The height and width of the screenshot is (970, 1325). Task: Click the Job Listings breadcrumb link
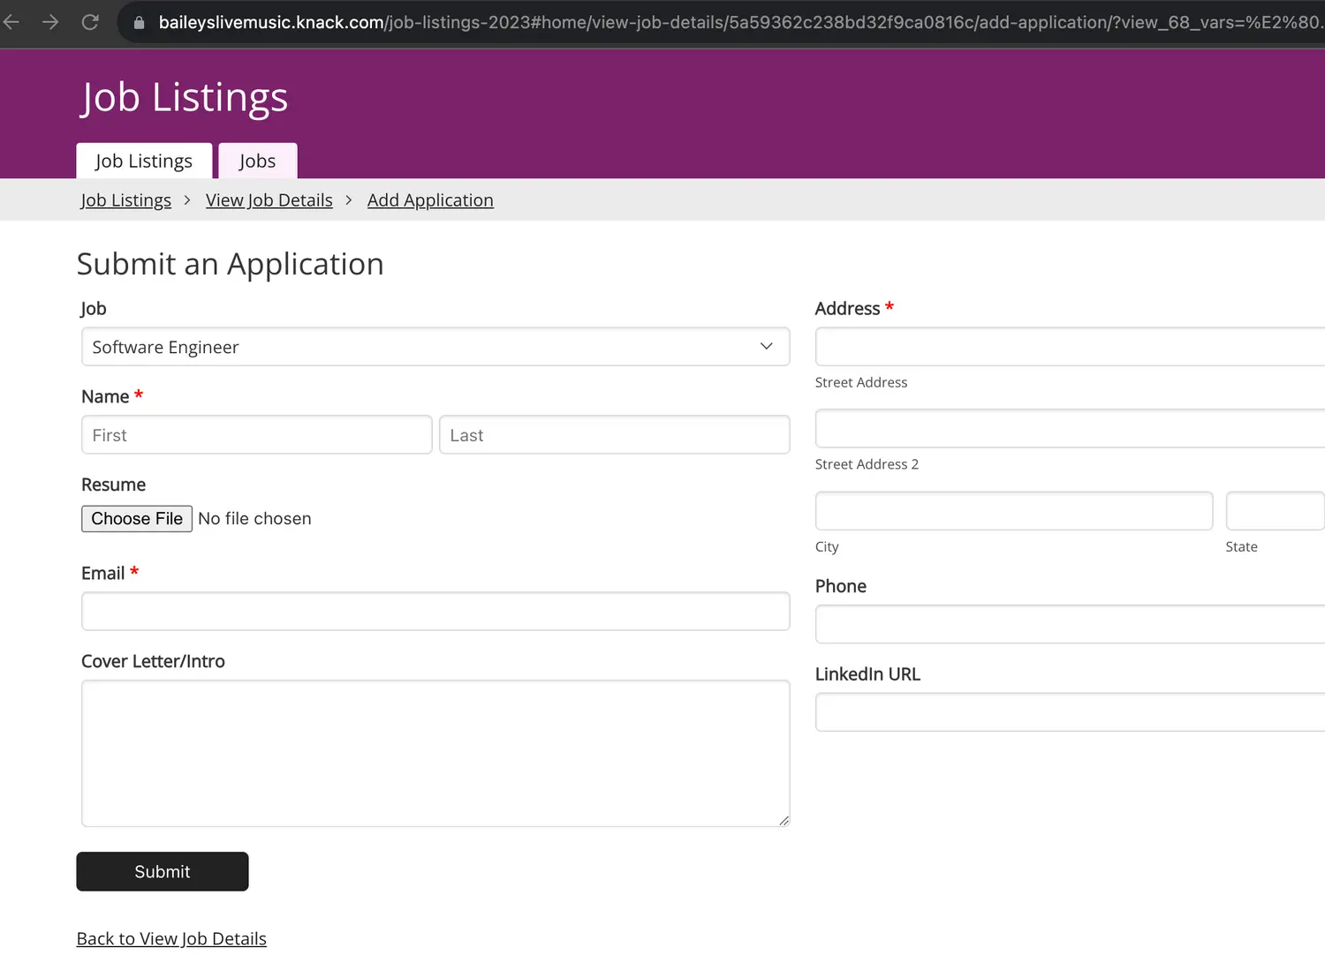pos(125,199)
